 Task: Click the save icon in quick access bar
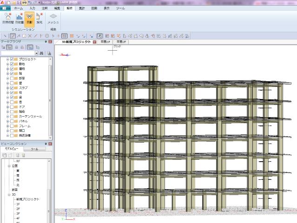click(19, 2)
